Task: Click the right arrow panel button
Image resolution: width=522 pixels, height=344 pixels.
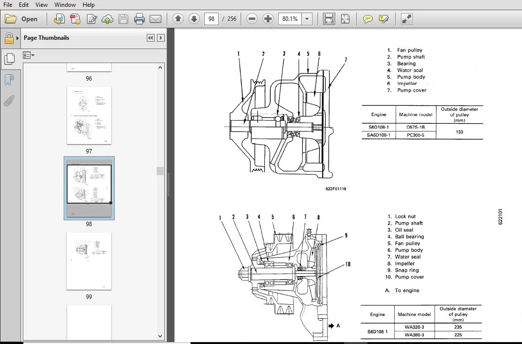Action: pos(161,38)
